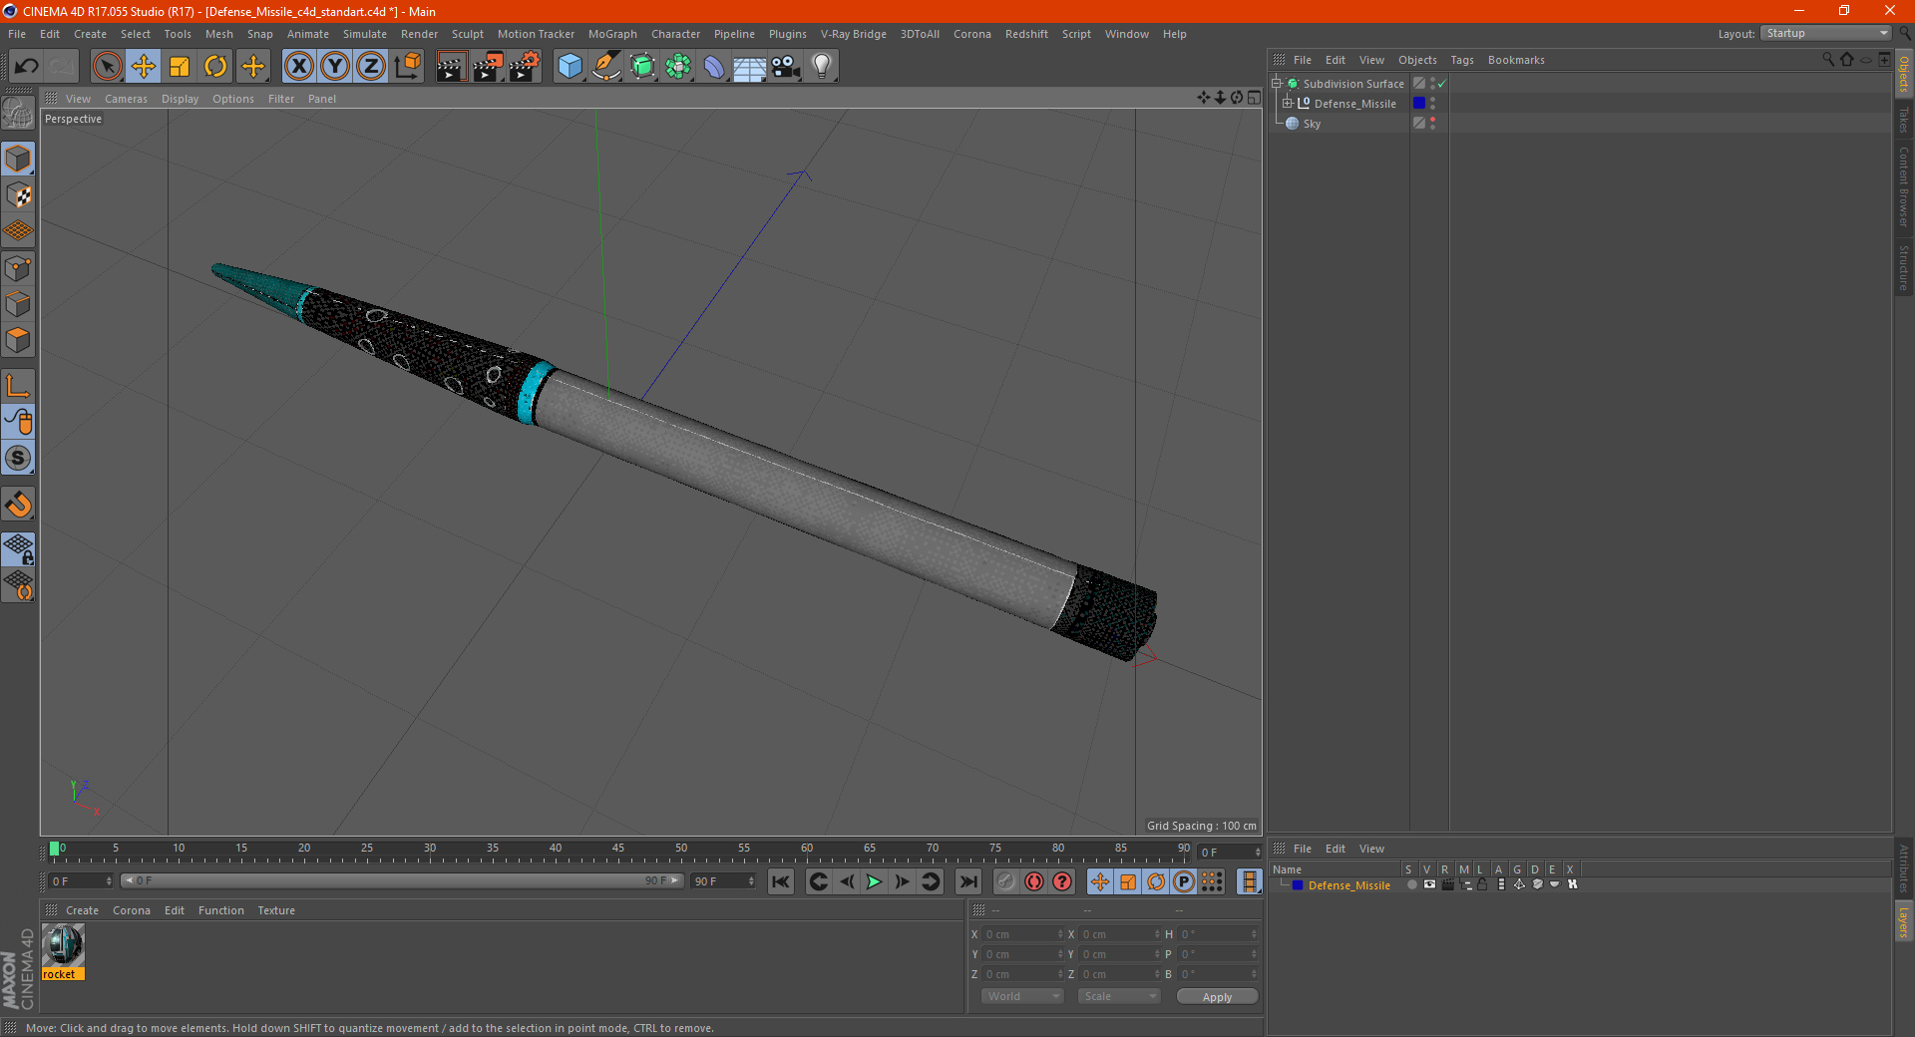The image size is (1915, 1037).
Task: Select the Live Selection tool
Action: [x=107, y=67]
